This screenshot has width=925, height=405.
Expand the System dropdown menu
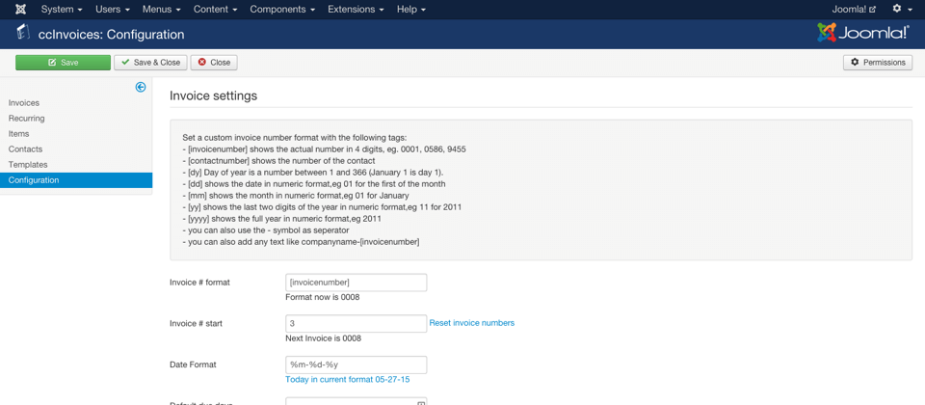coord(61,10)
